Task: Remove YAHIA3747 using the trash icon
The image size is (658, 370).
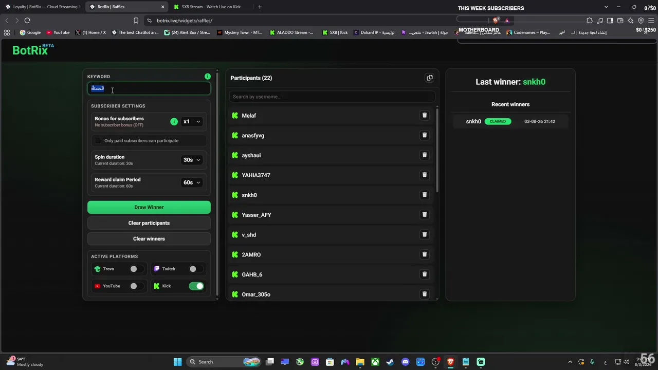Action: (x=425, y=175)
